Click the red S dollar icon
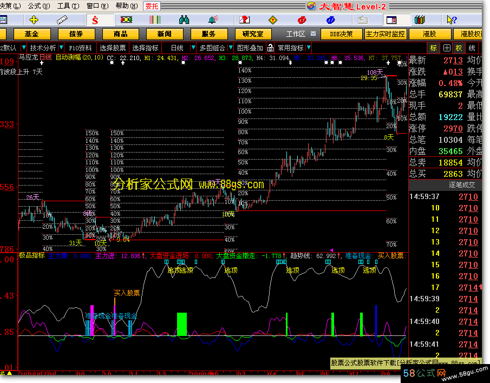 tap(95, 21)
